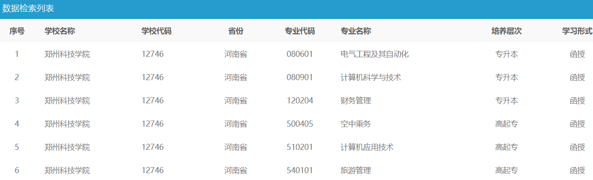Select row number 4 in 序号 column
Viewport: 593px width, 180px height.
point(17,124)
